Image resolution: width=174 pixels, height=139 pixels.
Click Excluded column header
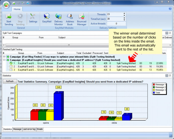(87, 53)
